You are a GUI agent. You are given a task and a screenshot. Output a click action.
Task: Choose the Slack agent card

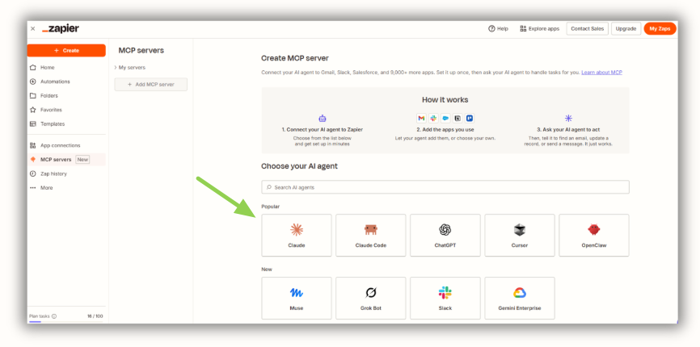click(x=445, y=298)
